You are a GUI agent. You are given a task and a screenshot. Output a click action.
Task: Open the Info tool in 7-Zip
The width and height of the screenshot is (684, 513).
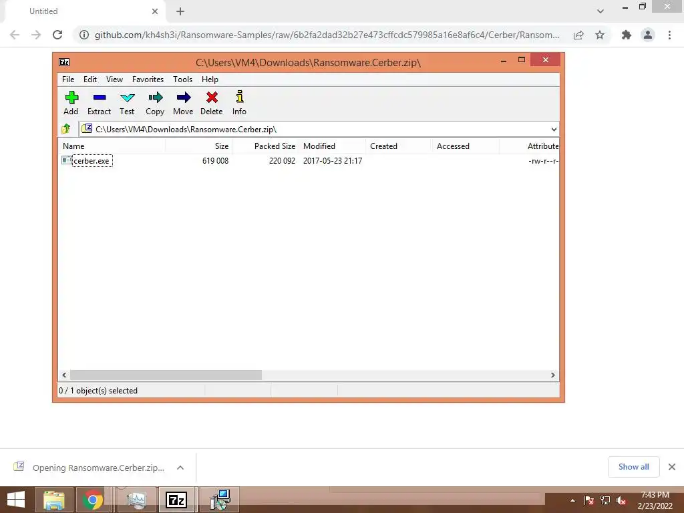point(240,103)
